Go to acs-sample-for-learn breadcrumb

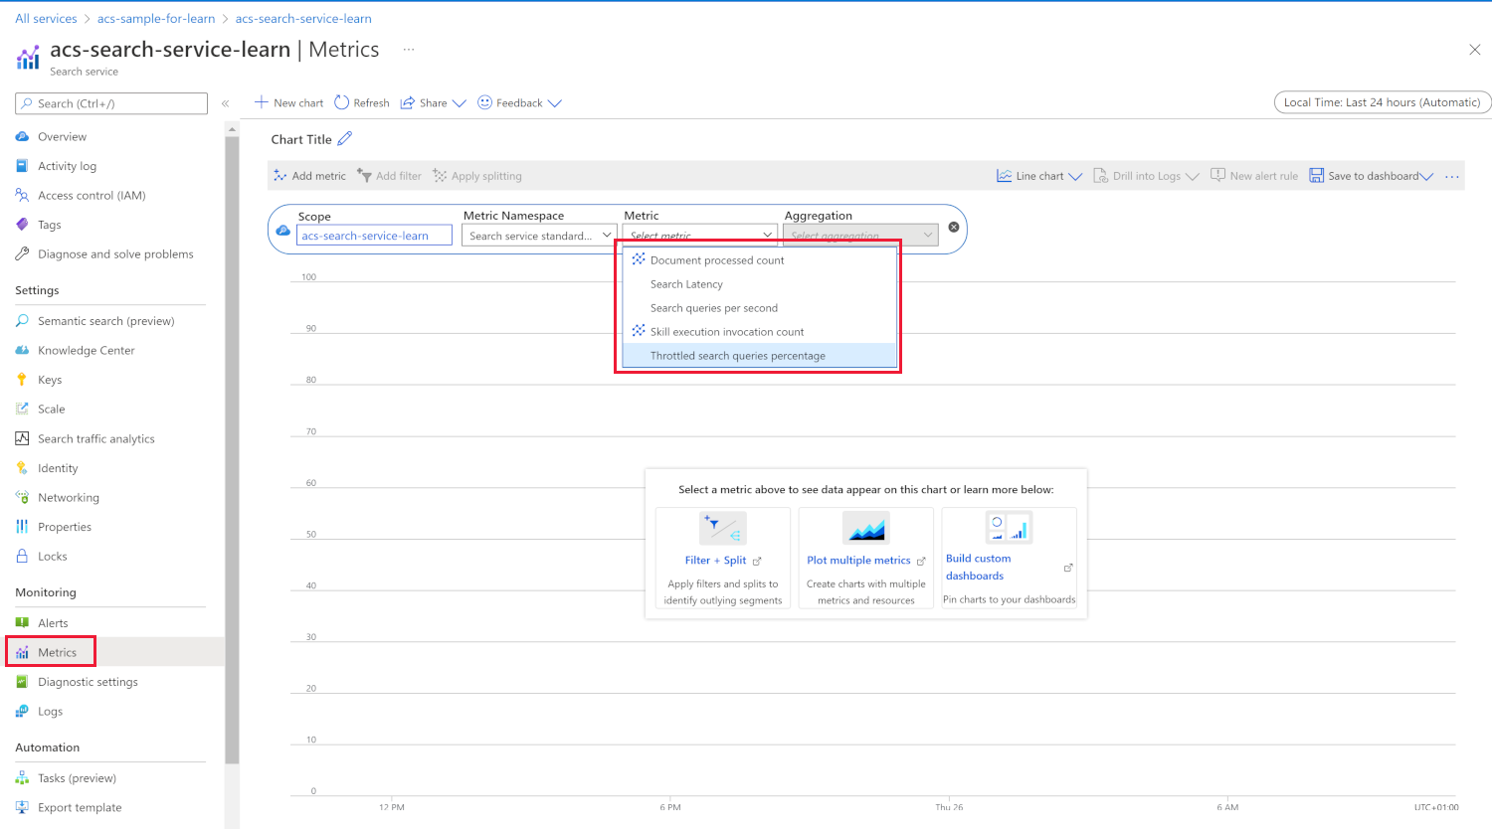point(156,18)
